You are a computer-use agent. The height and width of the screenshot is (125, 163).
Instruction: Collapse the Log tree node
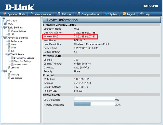(x=2, y=71)
